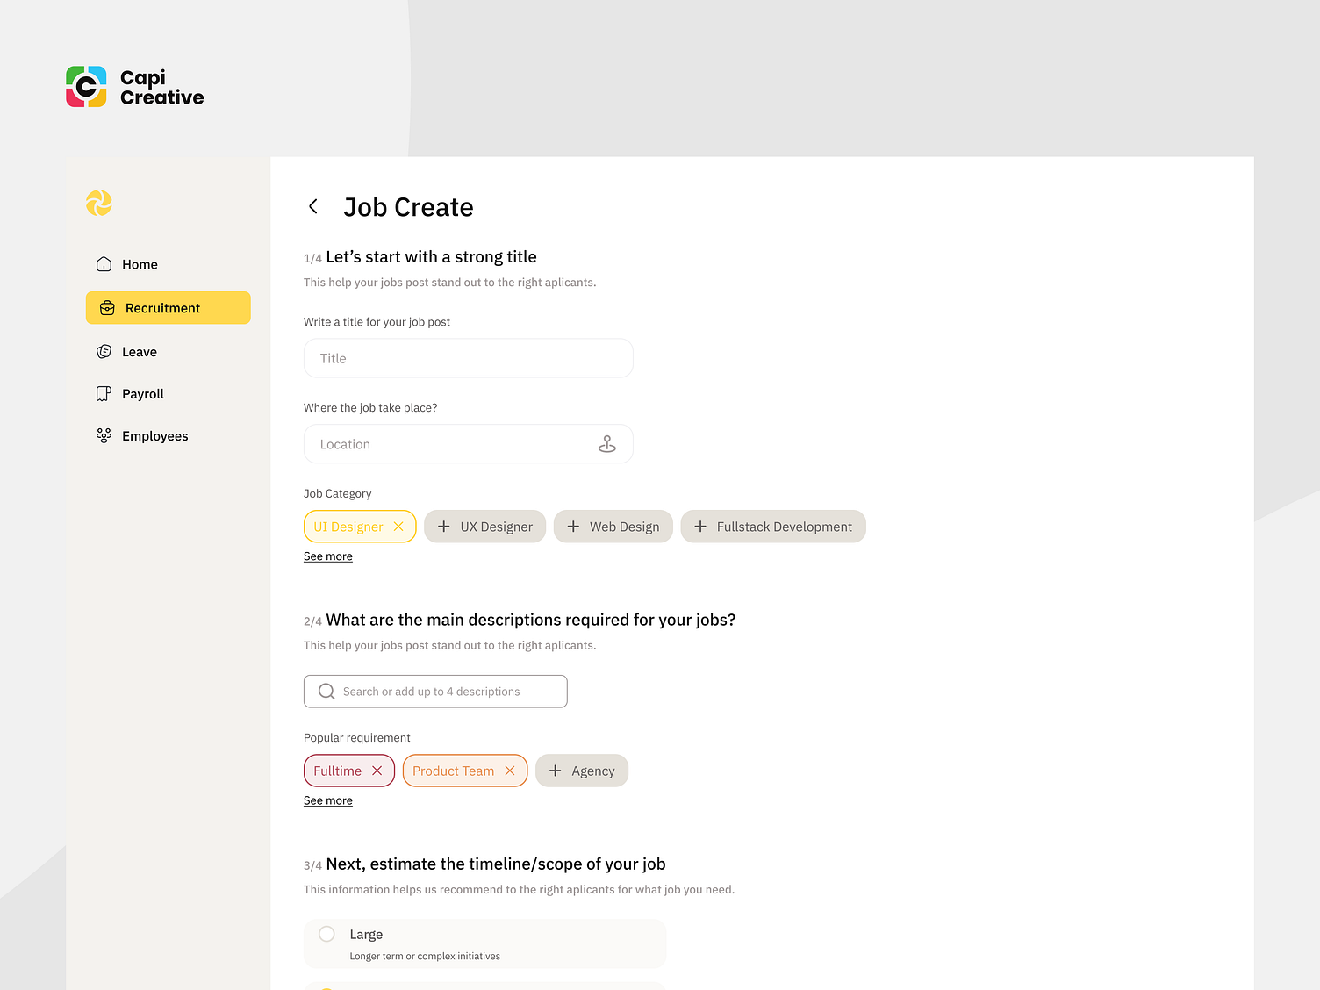
Task: Click inside the Title input field
Action: (x=468, y=358)
